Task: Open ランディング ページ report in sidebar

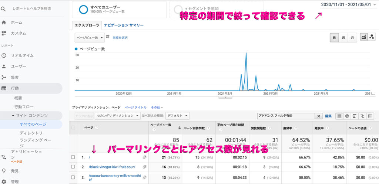Action: pos(36,143)
